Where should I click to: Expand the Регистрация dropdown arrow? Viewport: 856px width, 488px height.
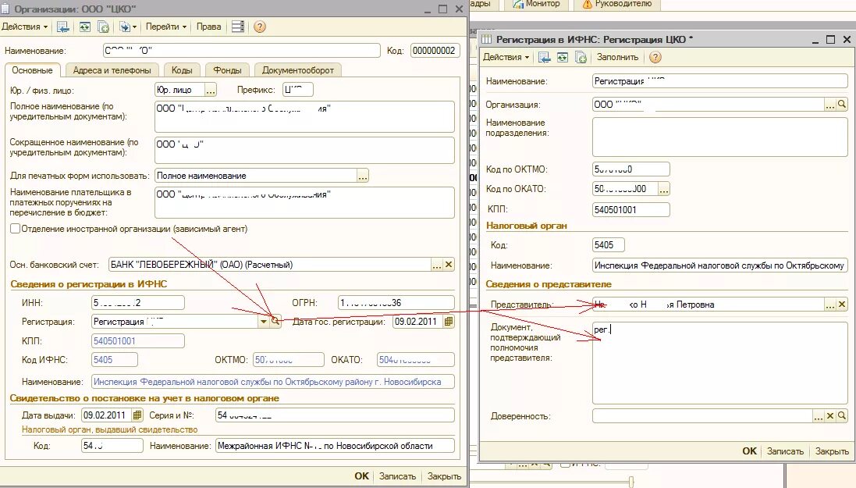[x=264, y=322]
